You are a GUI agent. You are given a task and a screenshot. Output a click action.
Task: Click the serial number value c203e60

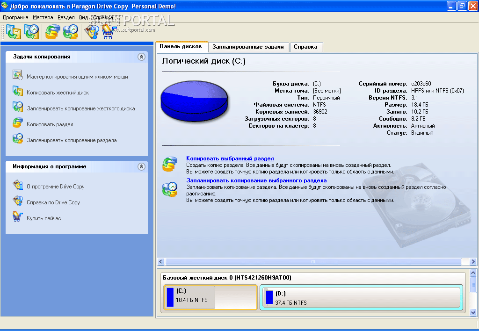click(421, 84)
